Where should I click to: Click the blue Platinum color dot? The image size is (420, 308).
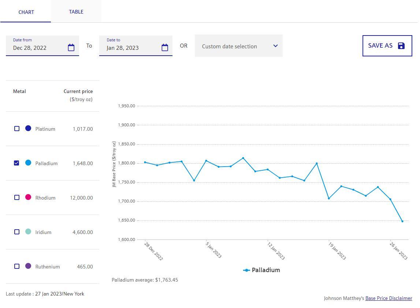click(28, 128)
